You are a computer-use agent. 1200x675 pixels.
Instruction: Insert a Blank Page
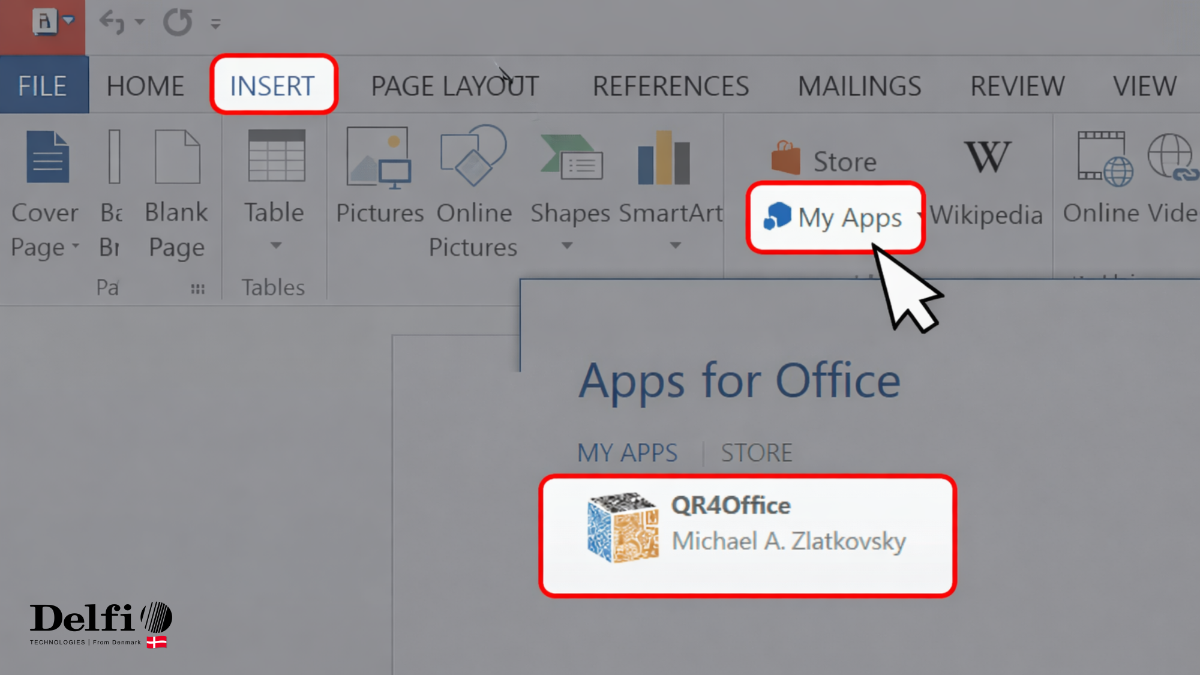tap(176, 157)
